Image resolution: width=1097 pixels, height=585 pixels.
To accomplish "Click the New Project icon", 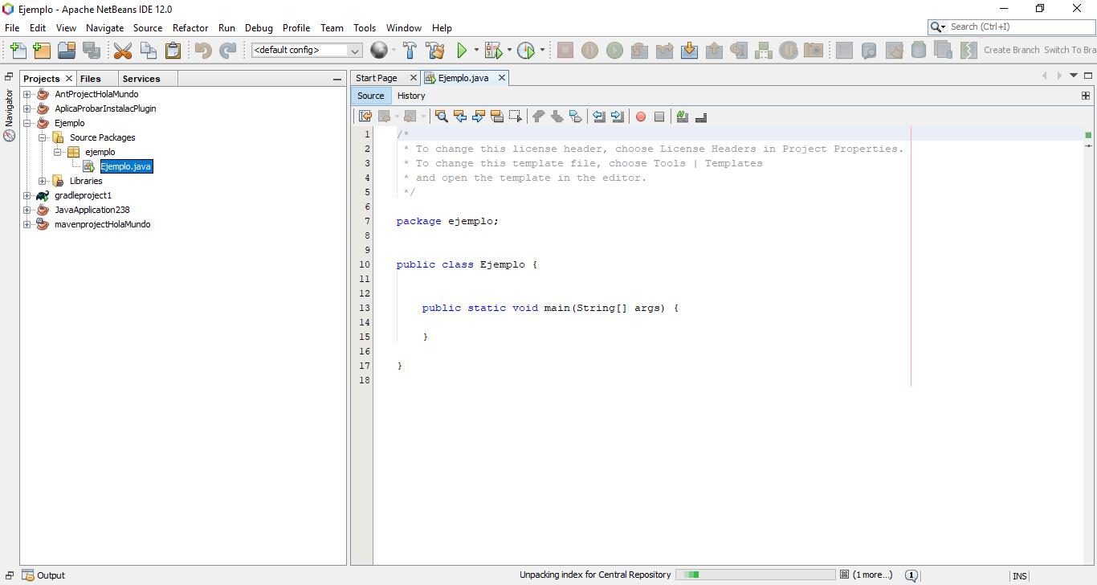I will (42, 51).
